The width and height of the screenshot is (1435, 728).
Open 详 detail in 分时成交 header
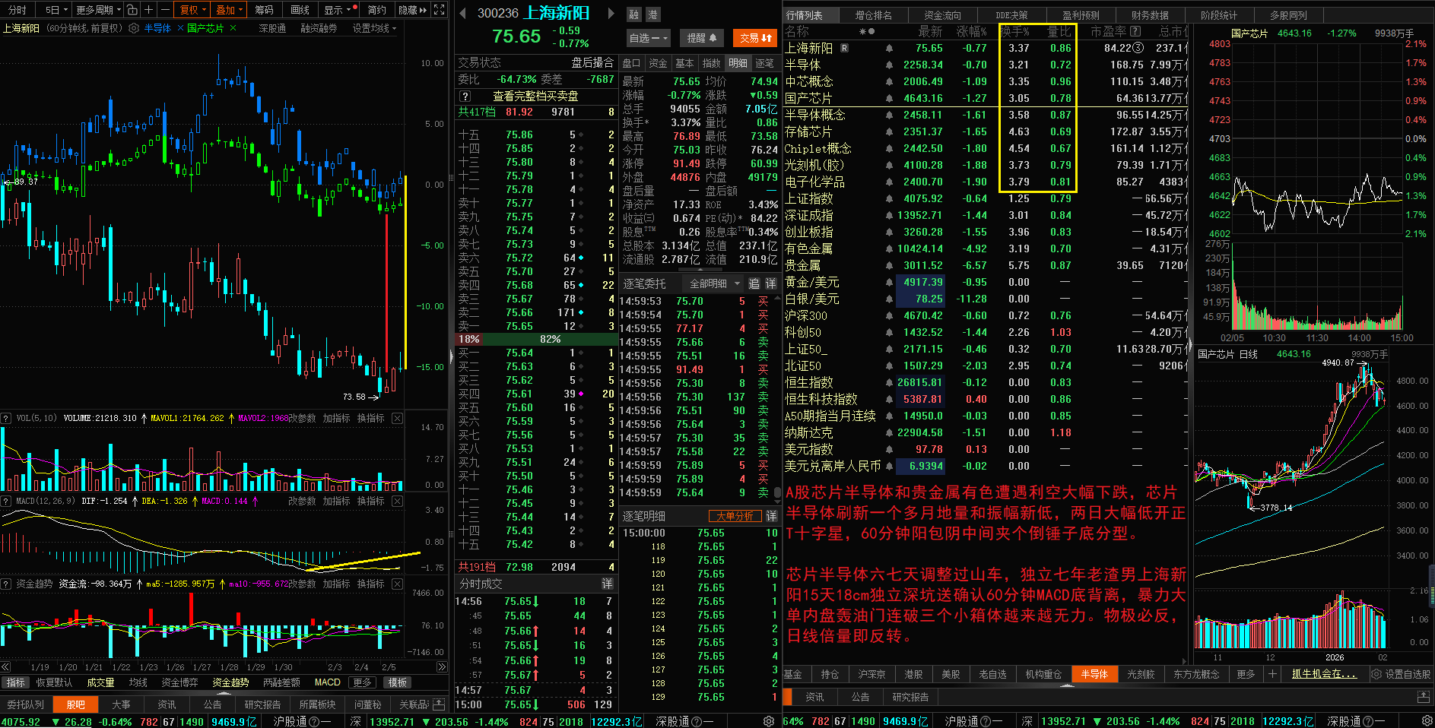point(607,584)
